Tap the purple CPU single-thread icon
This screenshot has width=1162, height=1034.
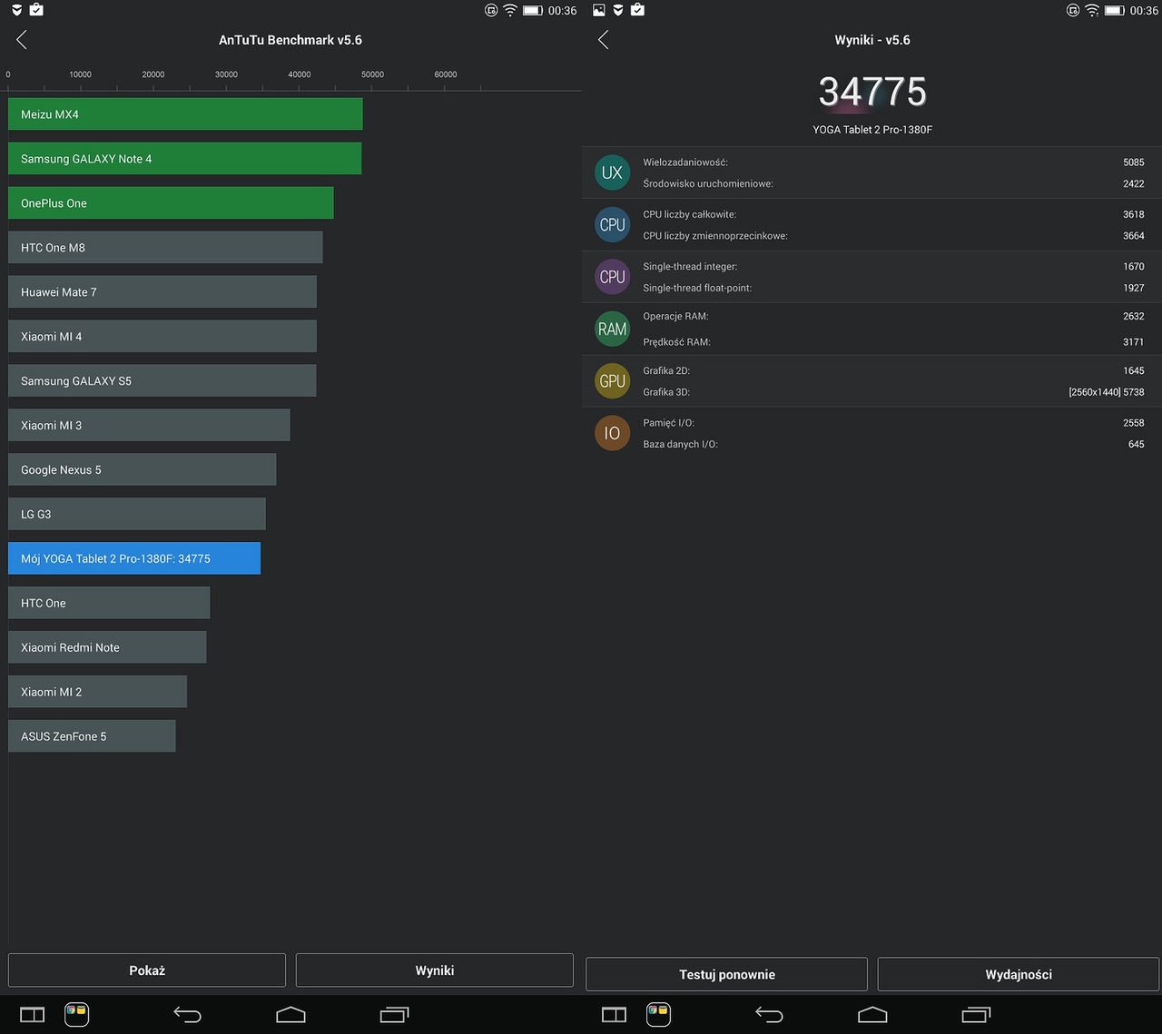tap(612, 277)
